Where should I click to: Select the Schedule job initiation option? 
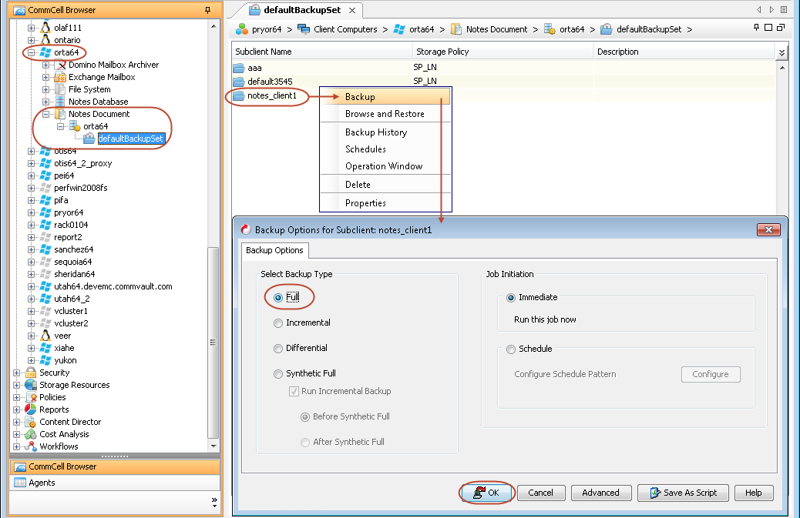click(x=511, y=349)
